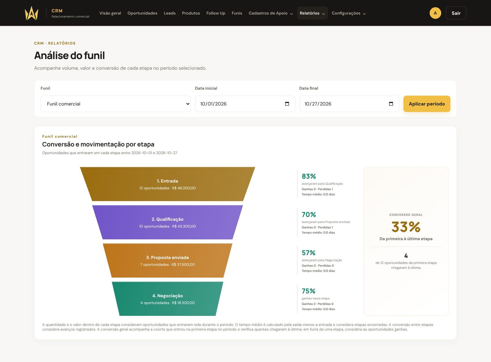
Task: Select the 4. Negociação funnel stage
Action: pyautogui.click(x=168, y=299)
